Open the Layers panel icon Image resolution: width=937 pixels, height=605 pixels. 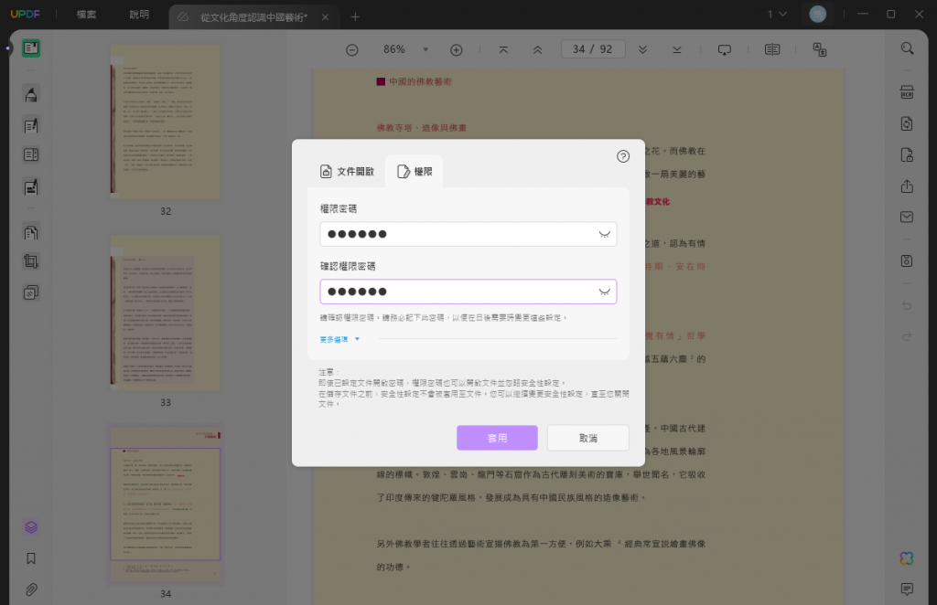pos(31,526)
